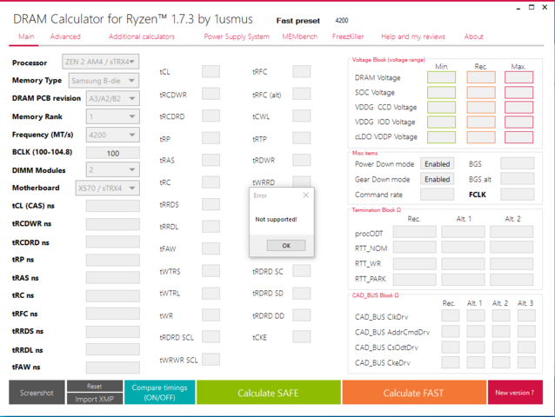Switch to the Advanced tab
Screen dimensions: 555x417
click(65, 36)
